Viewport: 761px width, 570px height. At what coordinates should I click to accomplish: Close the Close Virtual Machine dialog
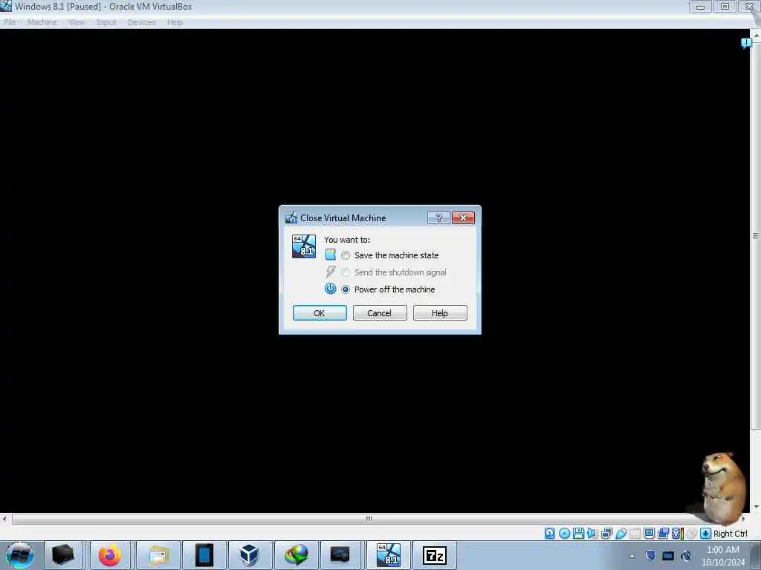pos(463,218)
